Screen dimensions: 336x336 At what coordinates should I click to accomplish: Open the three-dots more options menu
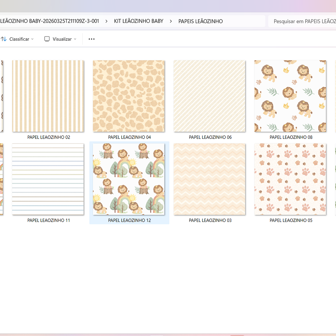92,39
